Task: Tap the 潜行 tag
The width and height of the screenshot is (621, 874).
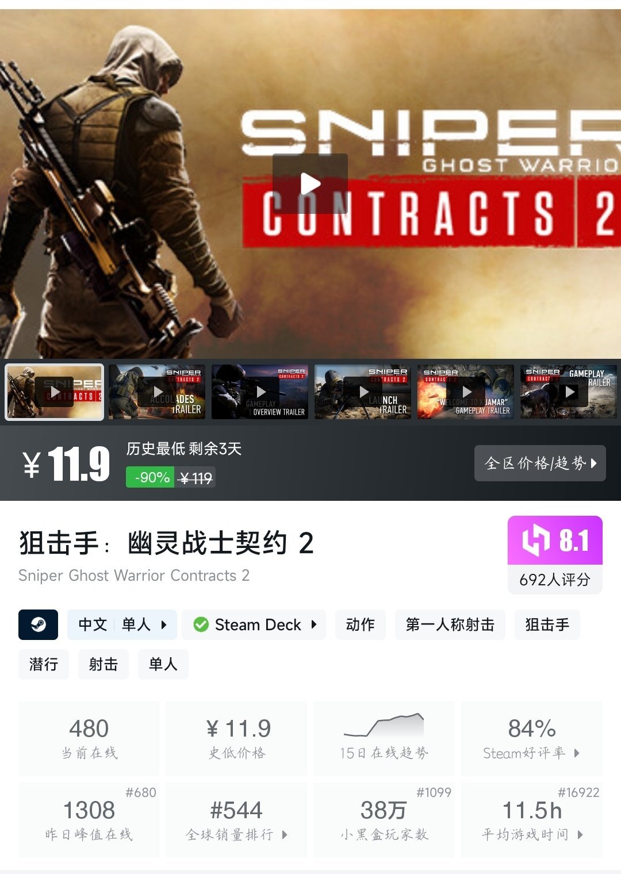Action: coord(44,665)
